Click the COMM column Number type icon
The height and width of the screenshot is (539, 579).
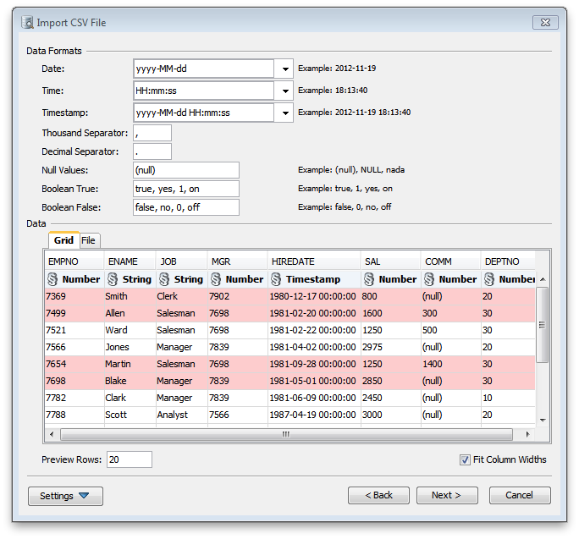coord(428,279)
